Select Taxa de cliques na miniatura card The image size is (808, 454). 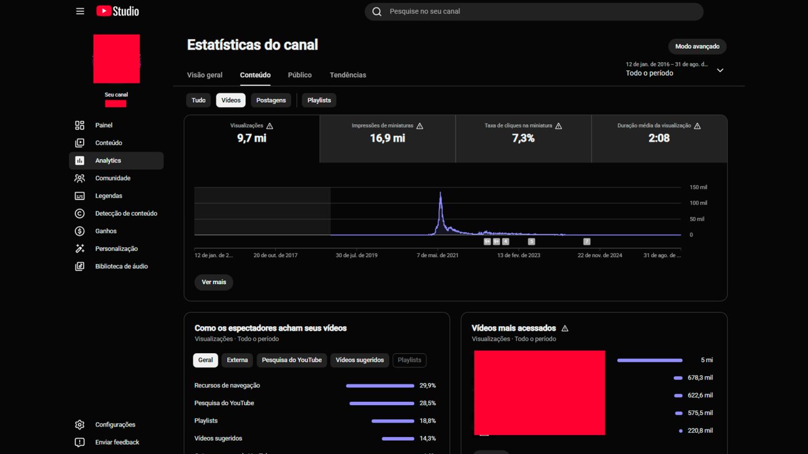[524, 139]
